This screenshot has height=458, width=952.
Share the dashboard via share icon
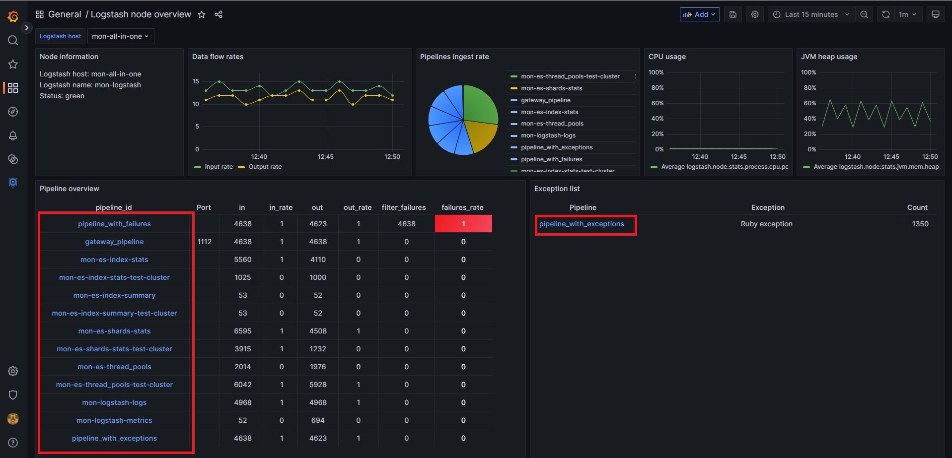219,14
